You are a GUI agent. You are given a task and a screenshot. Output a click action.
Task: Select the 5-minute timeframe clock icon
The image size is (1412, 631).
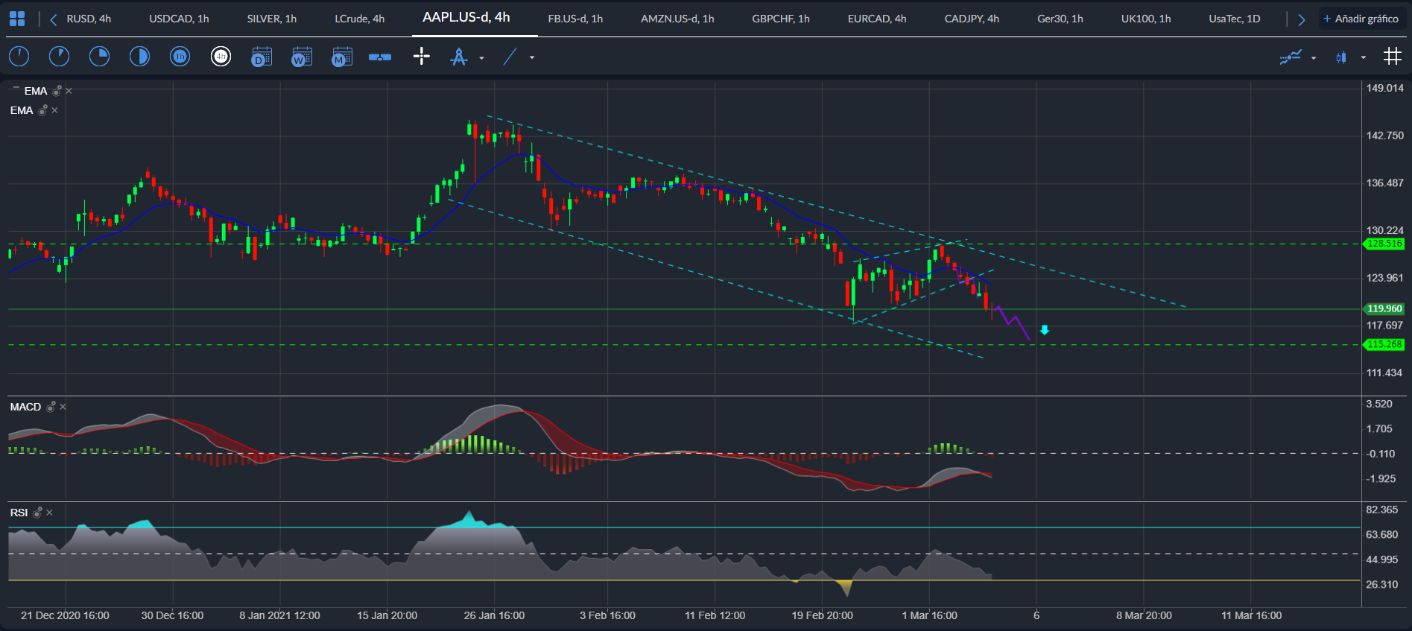(59, 57)
